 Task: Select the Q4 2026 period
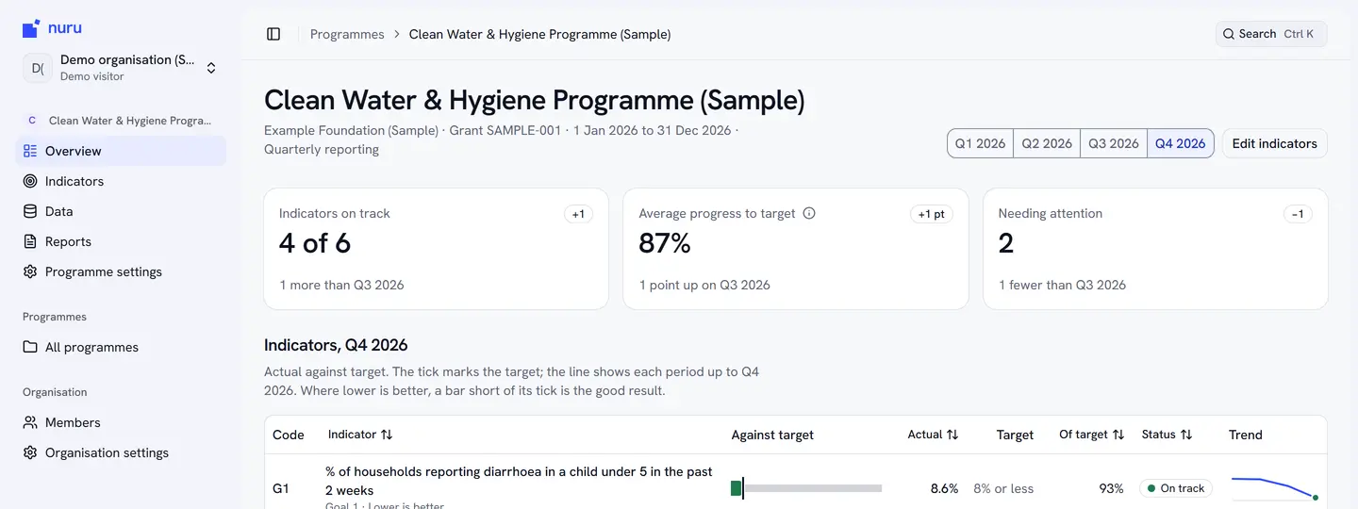1181,143
